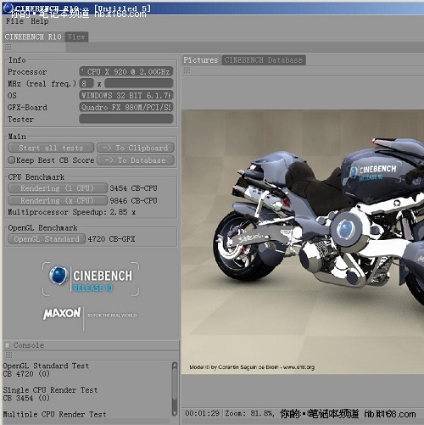Click the To Database button
Screen dimensions: 424x425
136,160
